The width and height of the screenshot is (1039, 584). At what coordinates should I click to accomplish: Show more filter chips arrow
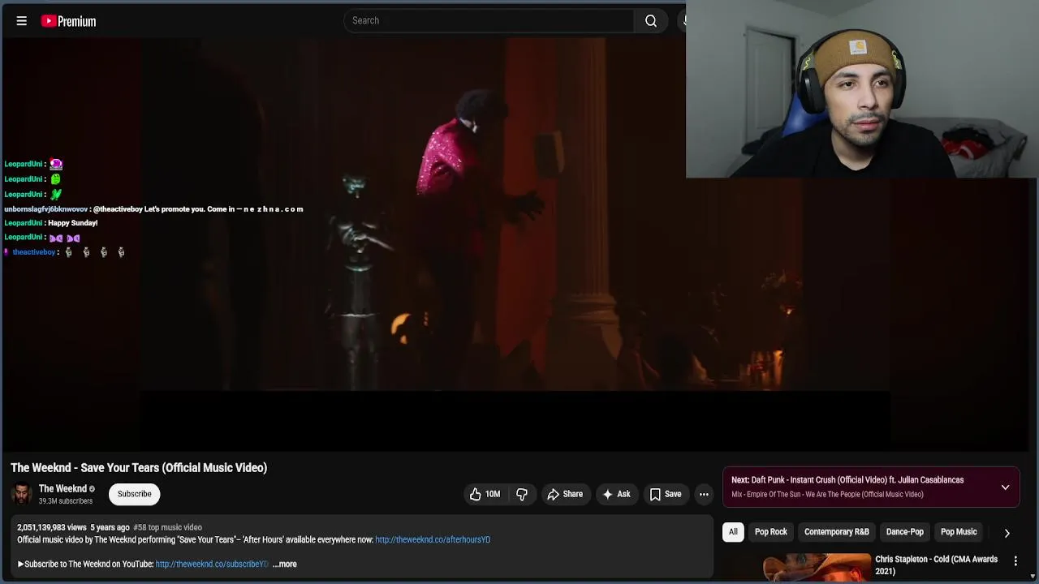(x=1007, y=533)
